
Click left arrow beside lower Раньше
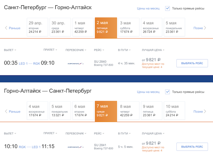click(6, 111)
